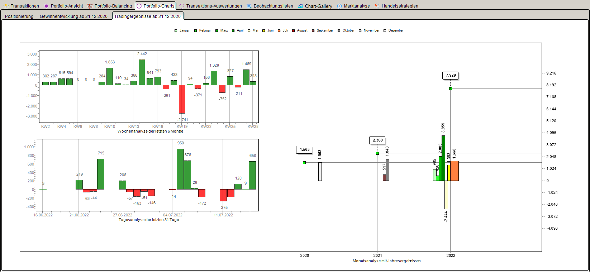This screenshot has width=590, height=273.
Task: Click the April legend color swatch
Action: [233, 30]
